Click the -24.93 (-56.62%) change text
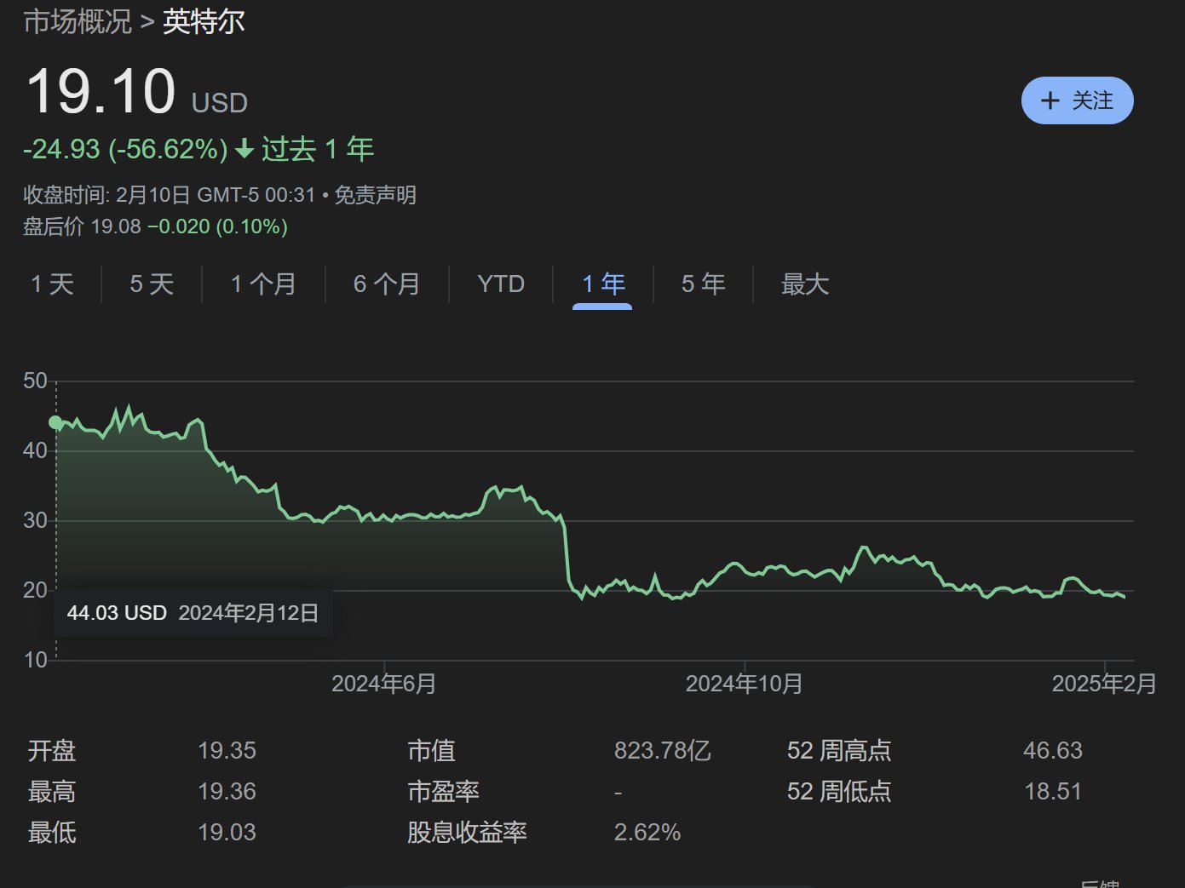This screenshot has width=1185, height=888. point(125,150)
